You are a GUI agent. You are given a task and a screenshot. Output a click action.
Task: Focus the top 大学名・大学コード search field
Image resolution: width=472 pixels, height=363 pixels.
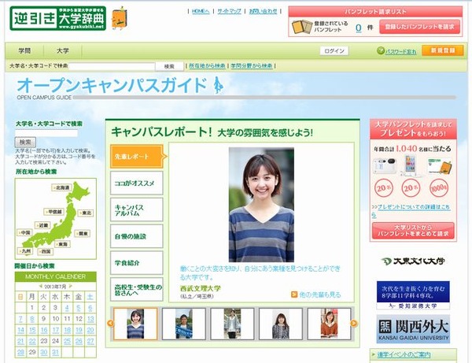click(x=112, y=66)
